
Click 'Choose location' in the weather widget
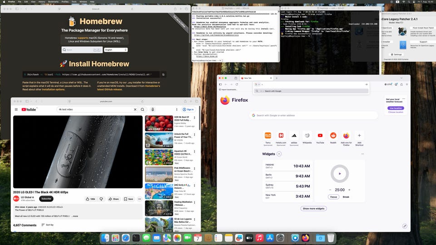pyautogui.click(x=396, y=112)
